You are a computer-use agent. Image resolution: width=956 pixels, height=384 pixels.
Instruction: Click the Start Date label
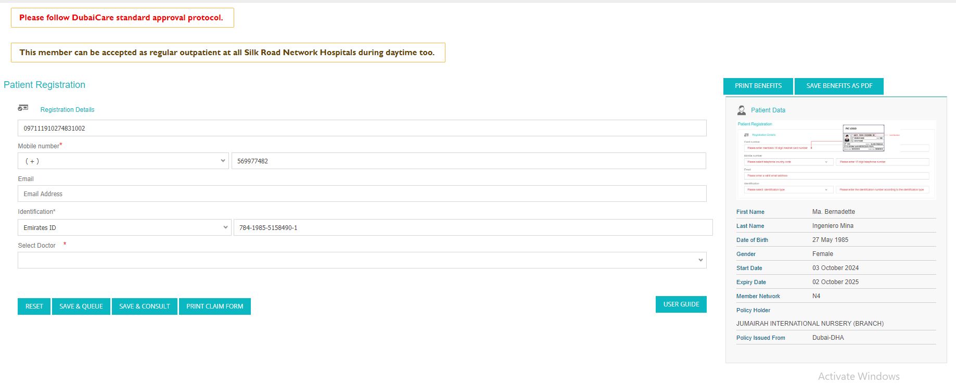click(x=749, y=268)
